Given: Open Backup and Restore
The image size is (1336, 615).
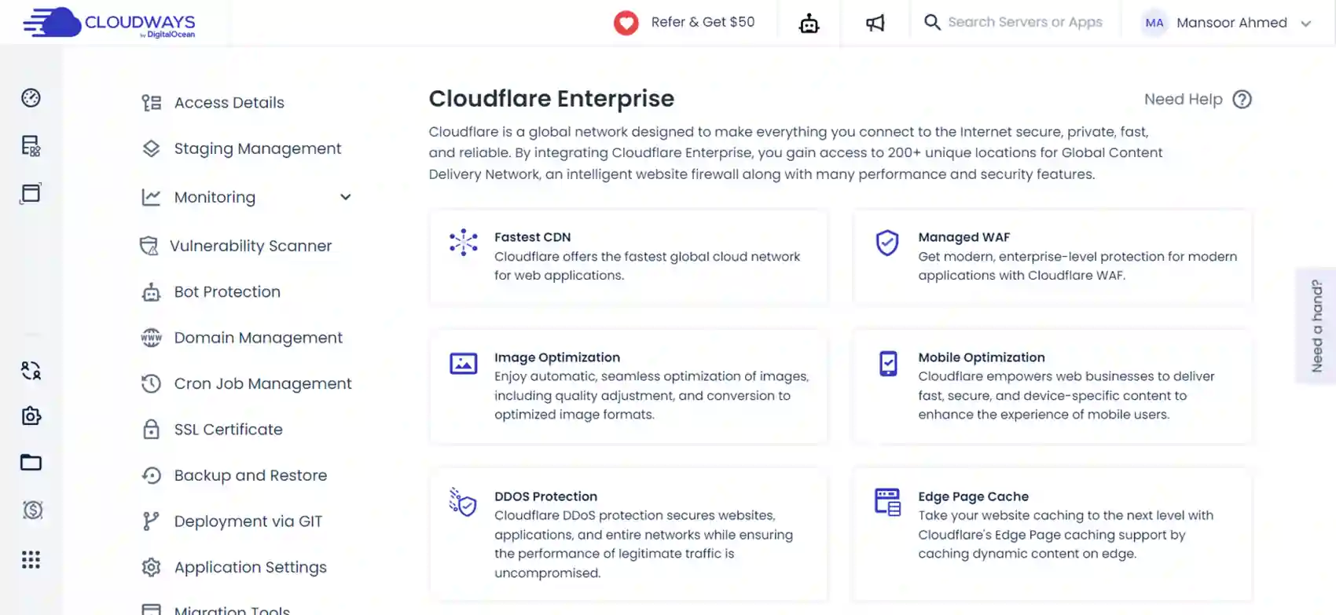Looking at the screenshot, I should [251, 475].
